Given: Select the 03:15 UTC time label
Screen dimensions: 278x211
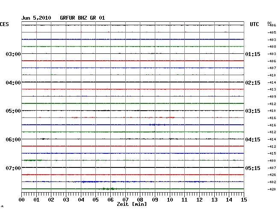Looking at the screenshot, I should [253, 111].
